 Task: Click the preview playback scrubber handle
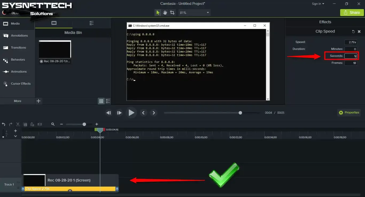tap(240, 113)
